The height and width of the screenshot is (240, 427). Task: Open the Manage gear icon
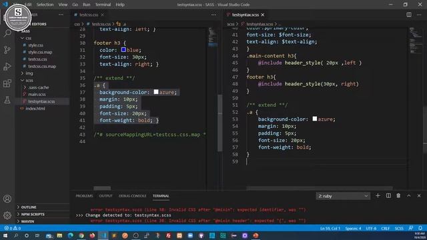(7, 215)
